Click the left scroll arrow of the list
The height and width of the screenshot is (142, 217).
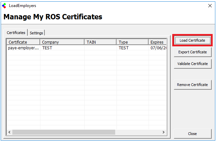(x=9, y=132)
